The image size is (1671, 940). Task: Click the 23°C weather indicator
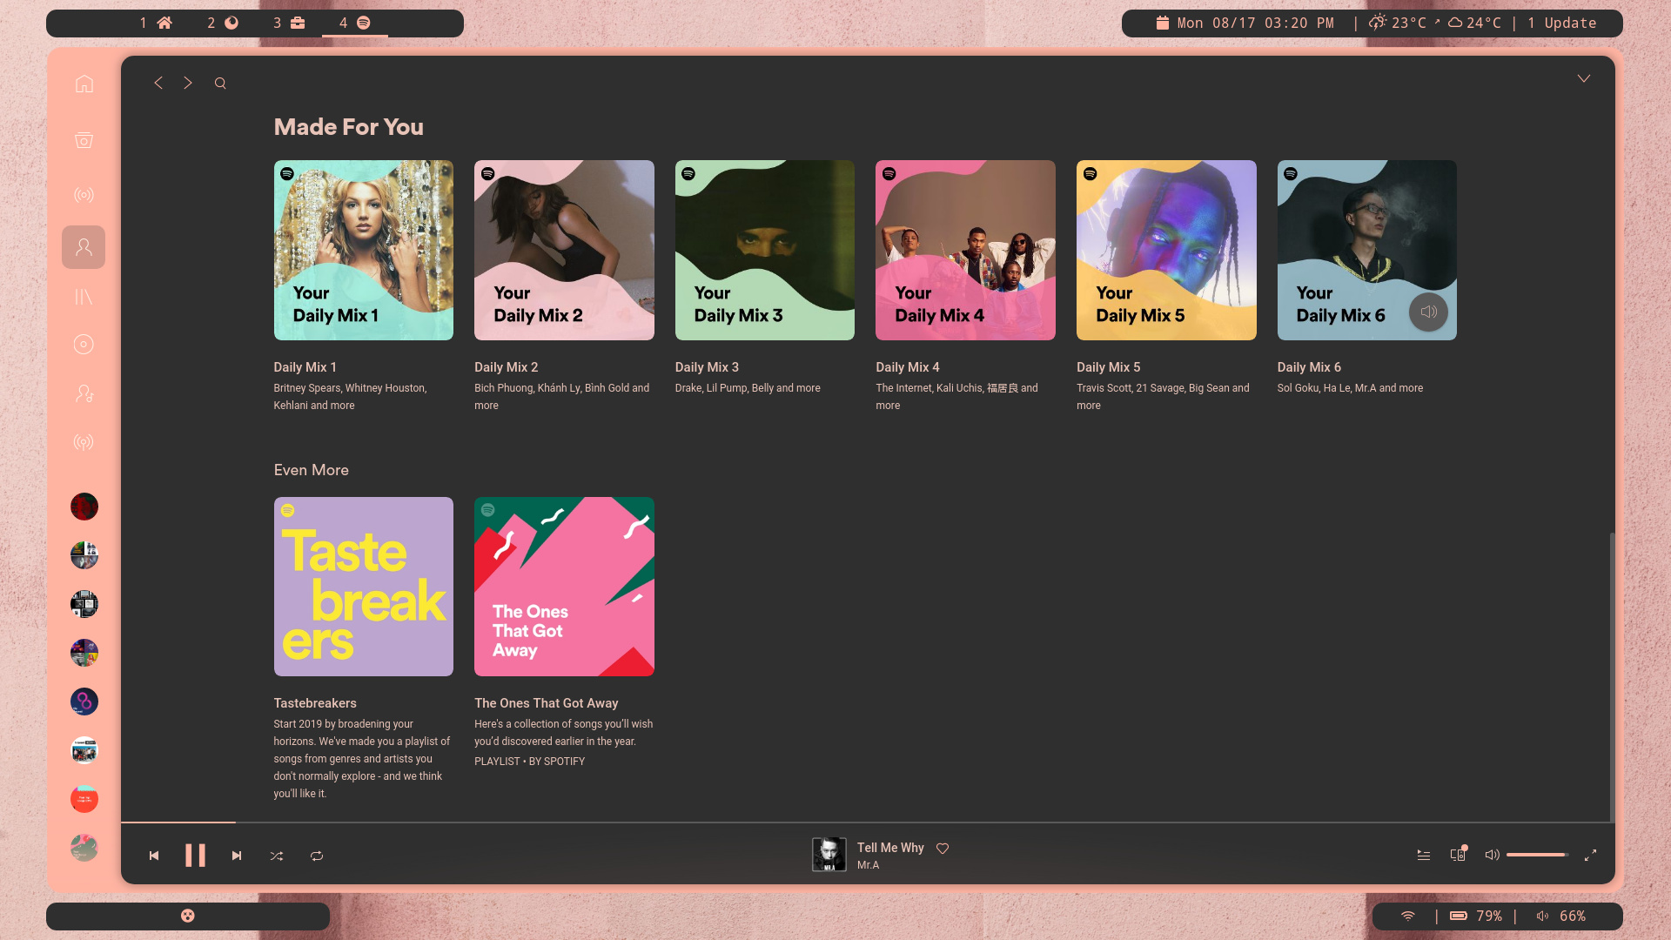click(x=1398, y=23)
